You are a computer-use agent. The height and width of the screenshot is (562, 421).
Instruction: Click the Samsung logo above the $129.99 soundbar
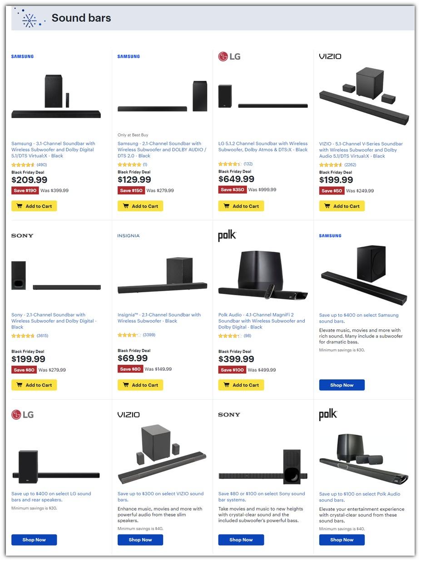pyautogui.click(x=129, y=56)
